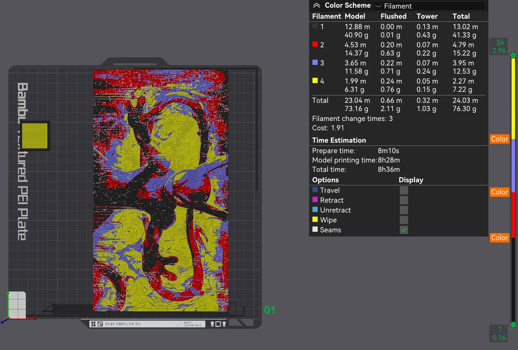The height and width of the screenshot is (350, 518).
Task: Click the Unretract legend color square
Action: click(315, 210)
